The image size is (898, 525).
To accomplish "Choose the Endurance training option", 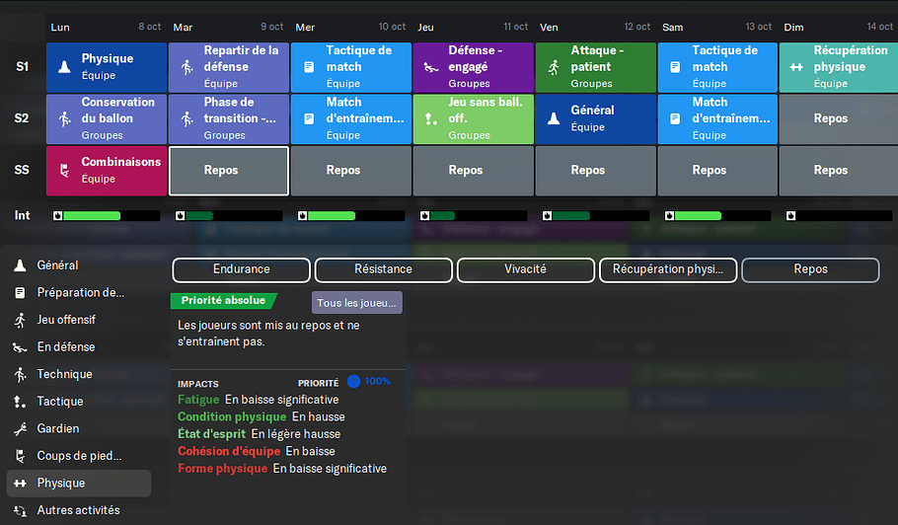I will coord(241,269).
